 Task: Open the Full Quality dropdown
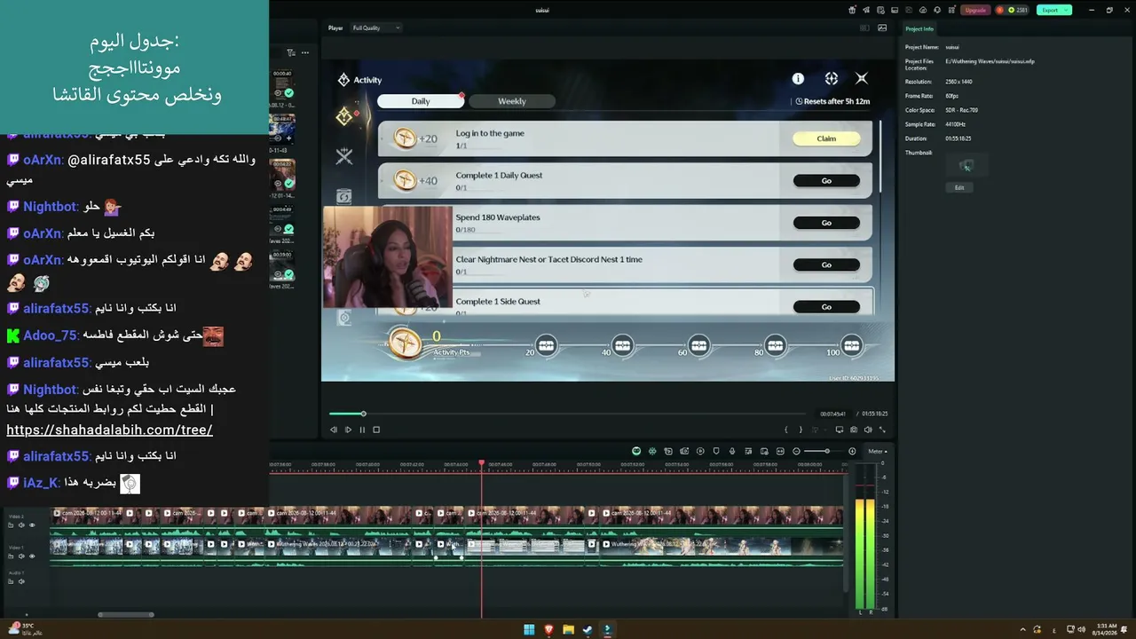[376, 28]
